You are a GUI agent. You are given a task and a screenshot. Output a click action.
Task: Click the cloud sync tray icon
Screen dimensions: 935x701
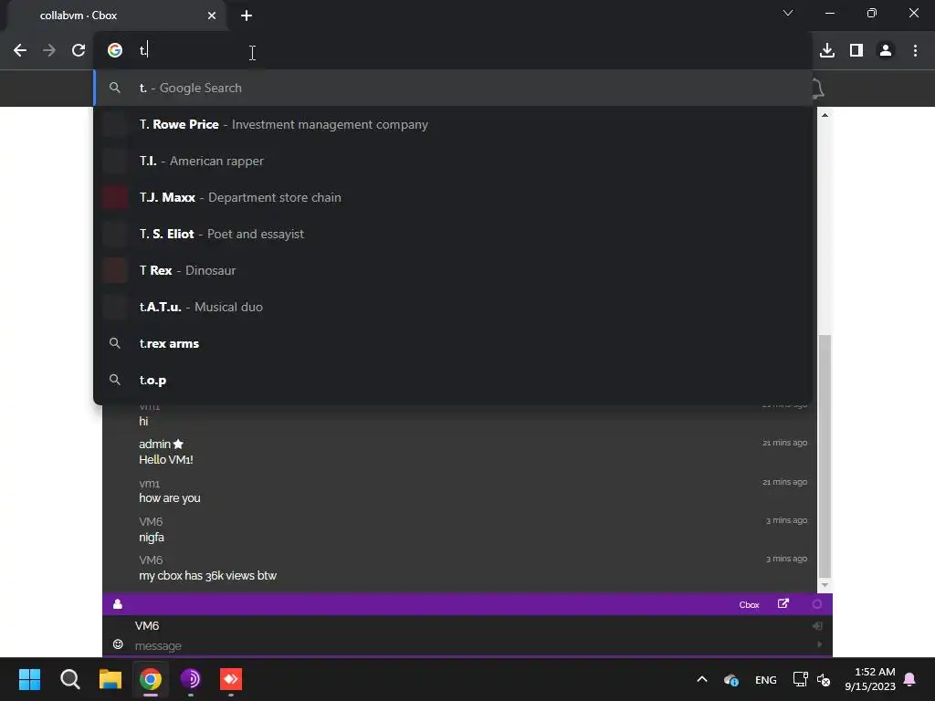coord(731,679)
